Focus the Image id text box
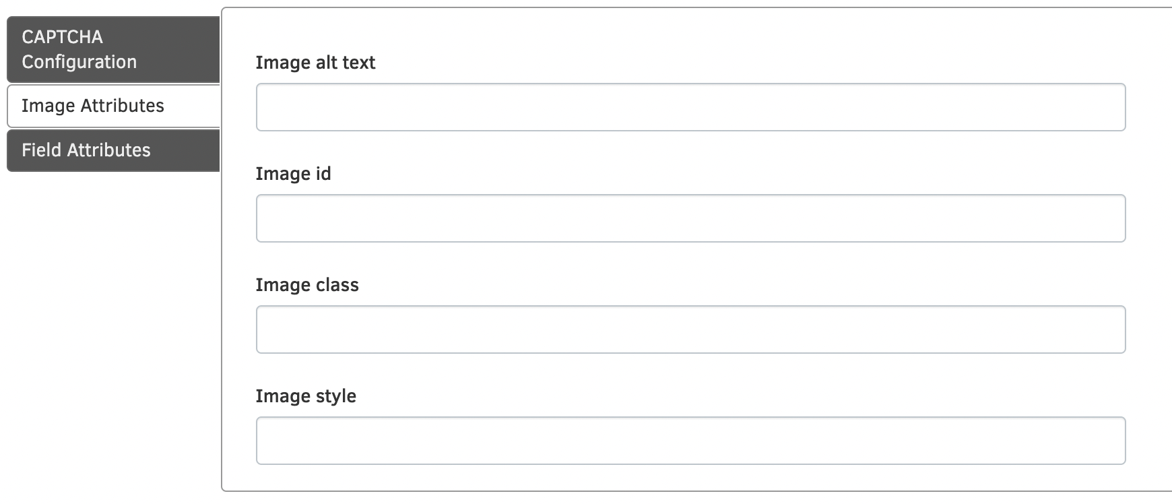1172x504 pixels. (690, 218)
